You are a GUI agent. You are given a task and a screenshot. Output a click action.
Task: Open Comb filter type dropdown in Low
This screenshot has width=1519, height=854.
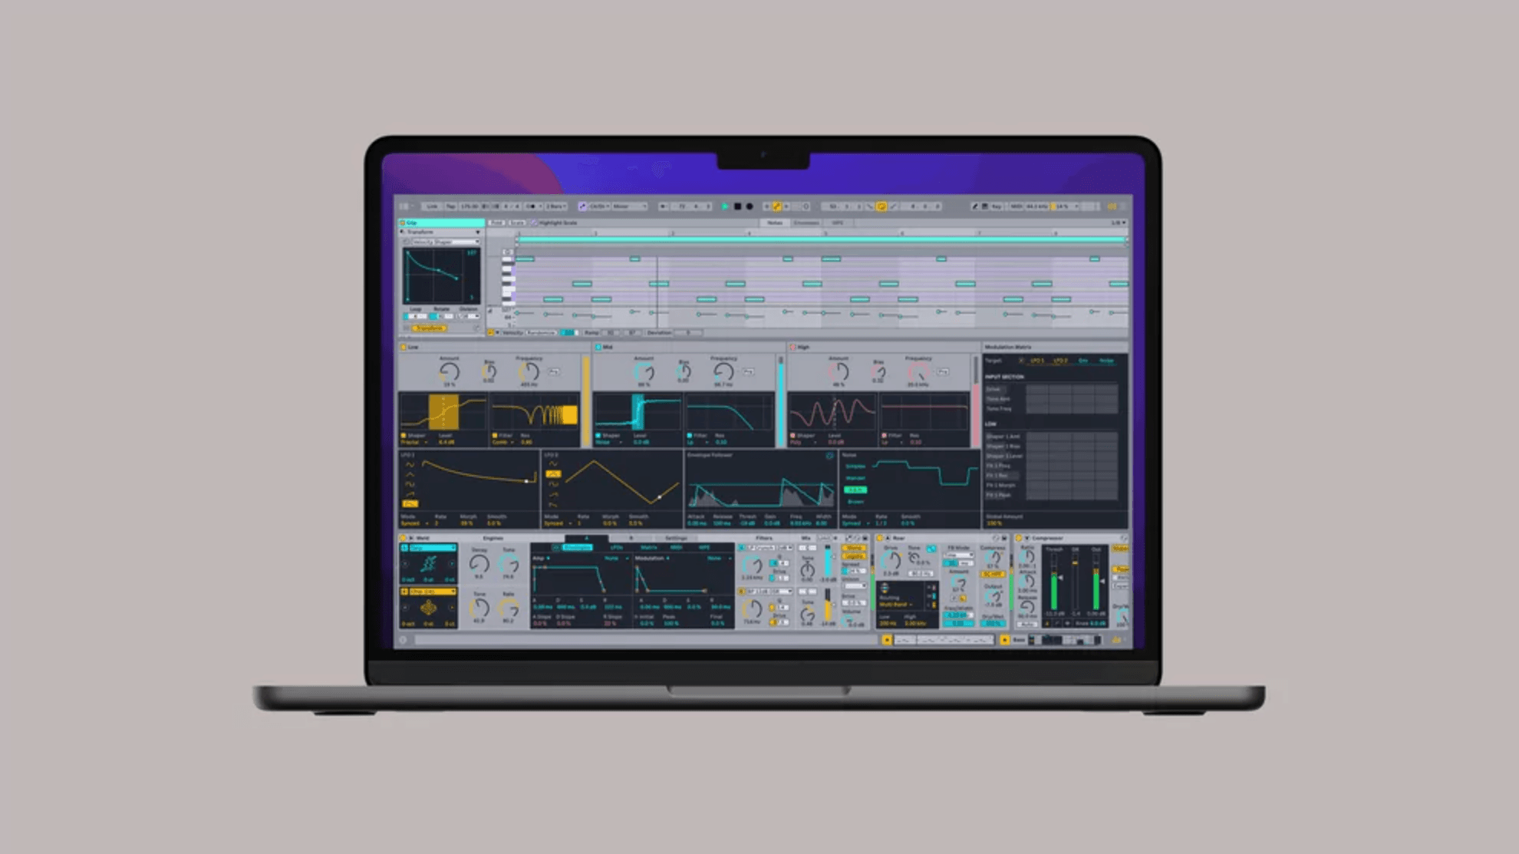(503, 442)
